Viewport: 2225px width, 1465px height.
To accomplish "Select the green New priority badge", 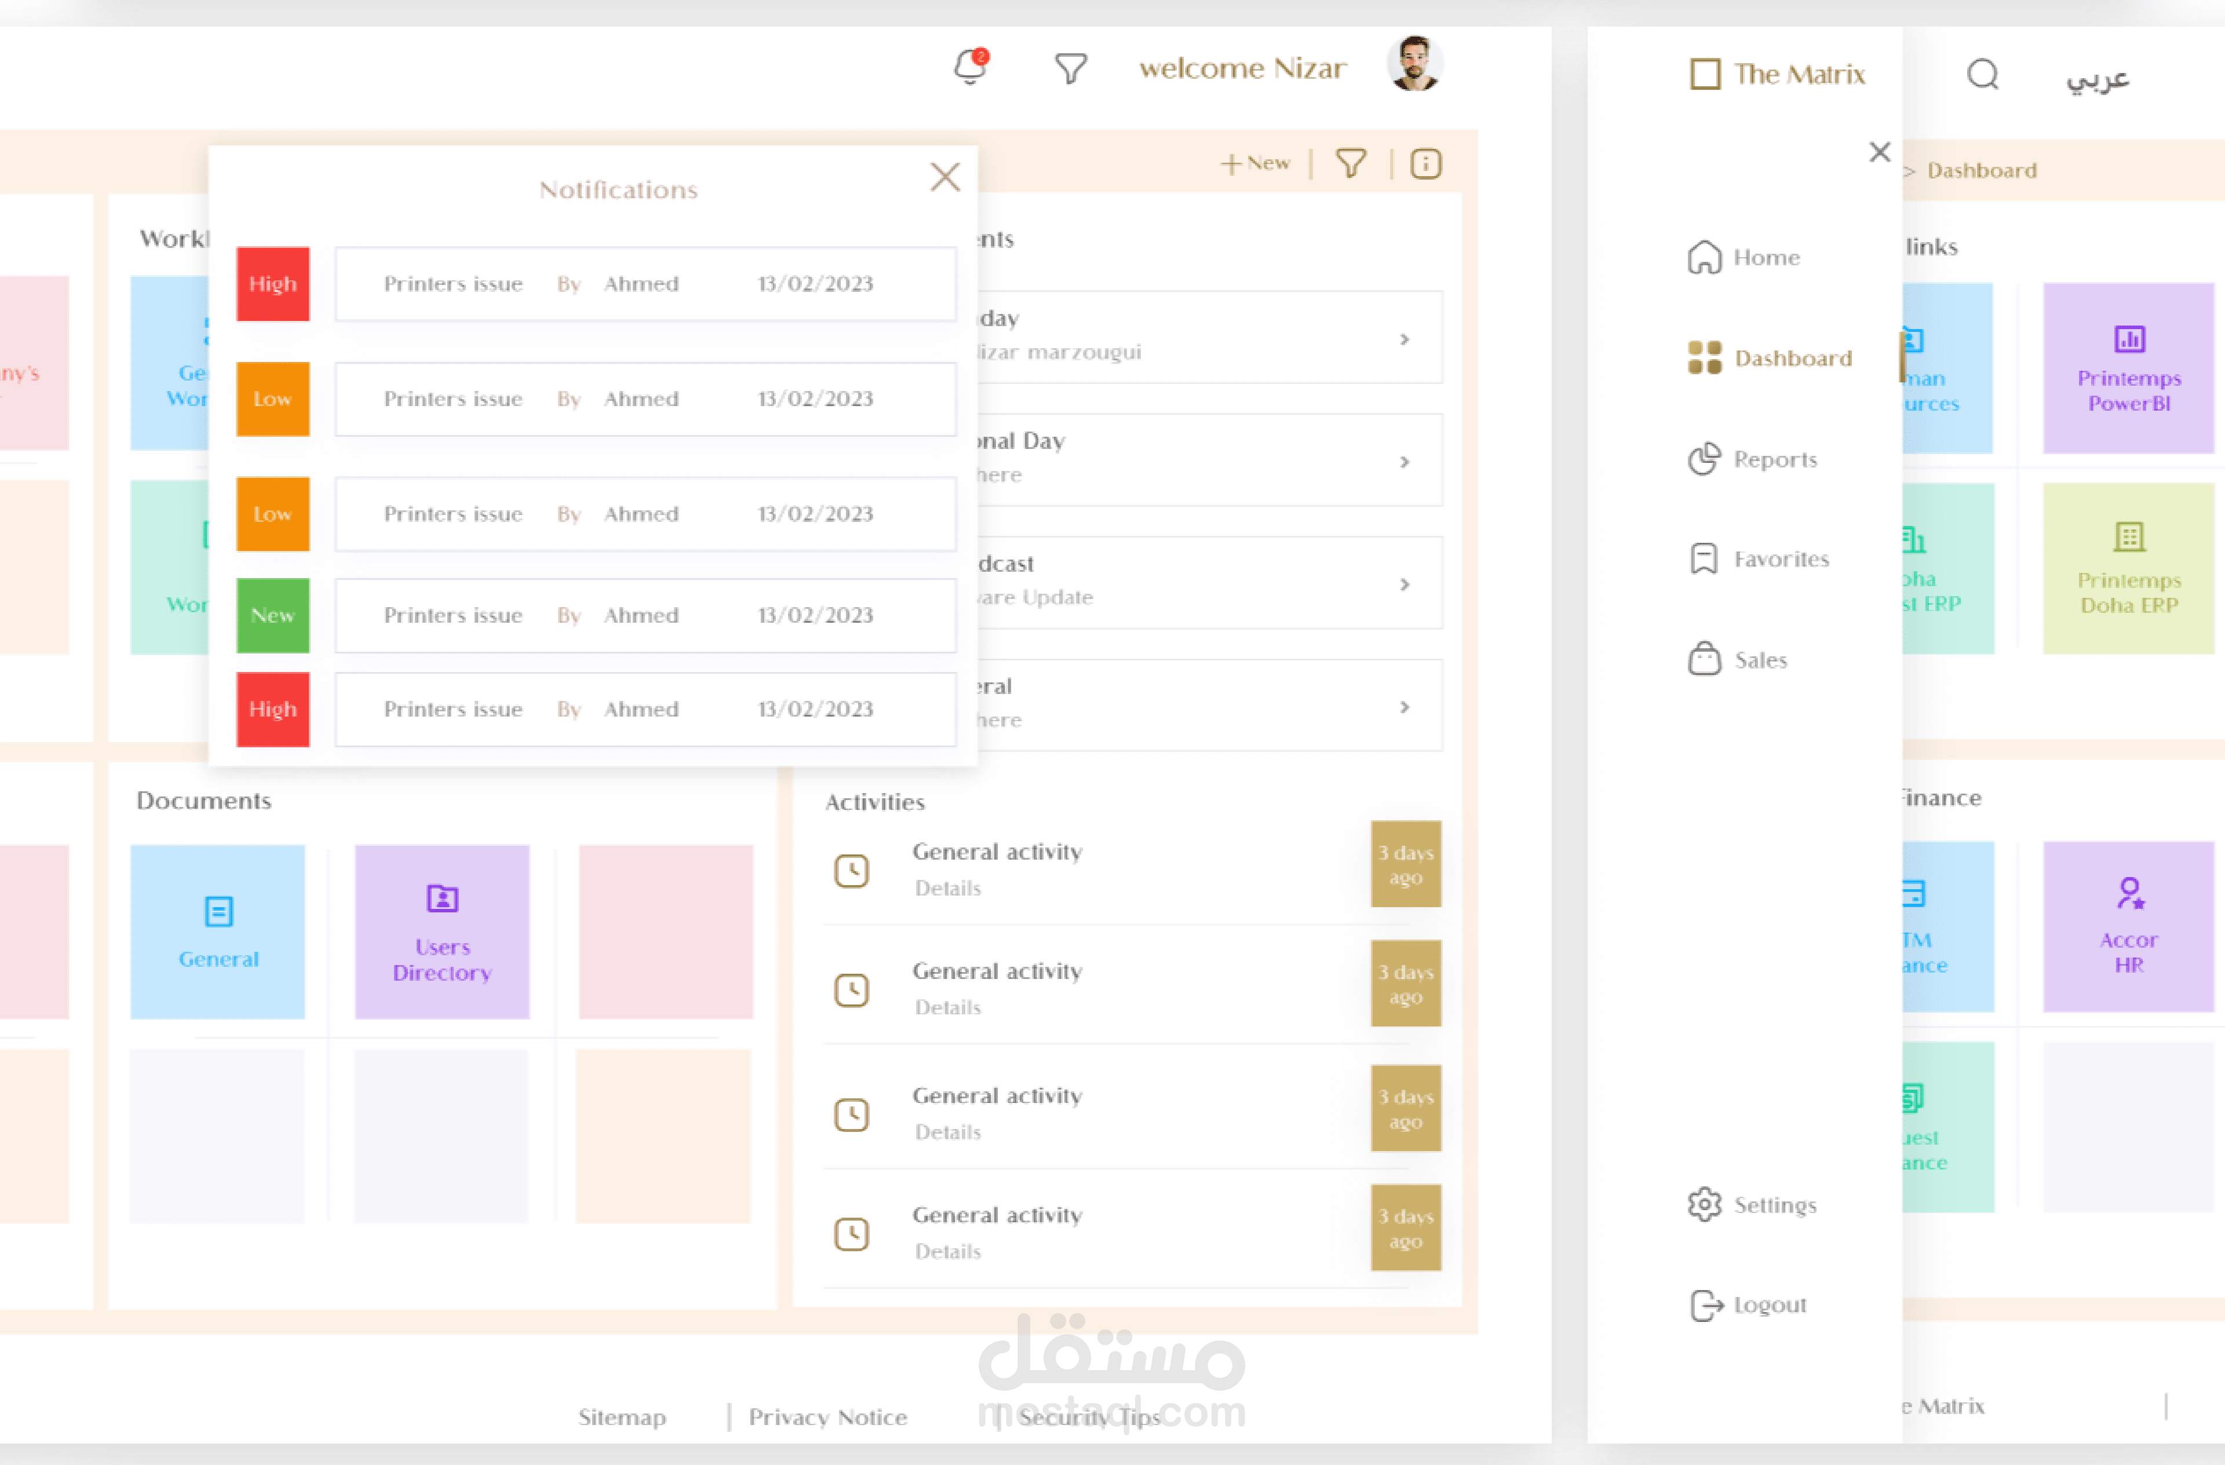I will tap(273, 615).
